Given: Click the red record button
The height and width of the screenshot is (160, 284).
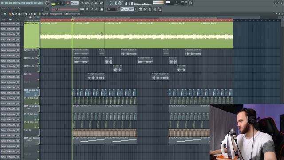Looking at the screenshot, I should pyautogui.click(x=68, y=3).
